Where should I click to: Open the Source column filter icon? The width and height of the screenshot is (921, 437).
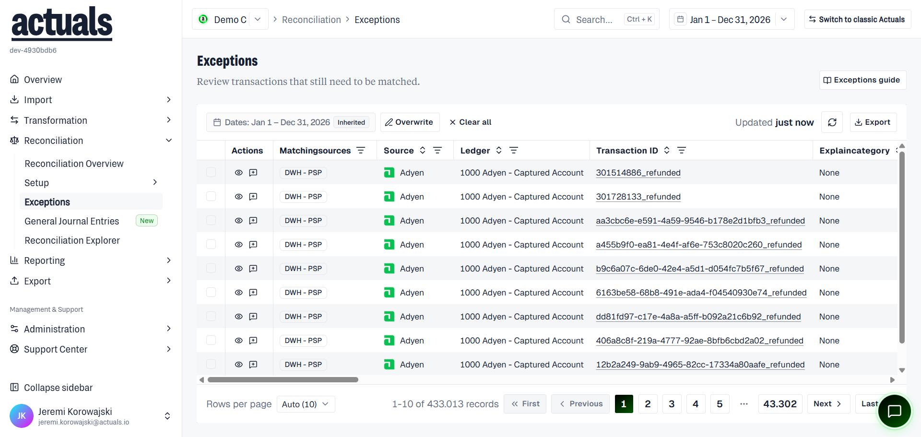(437, 151)
